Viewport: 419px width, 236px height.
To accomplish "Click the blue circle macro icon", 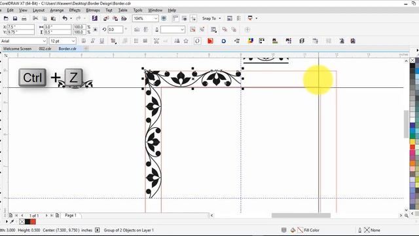I will [224, 41].
